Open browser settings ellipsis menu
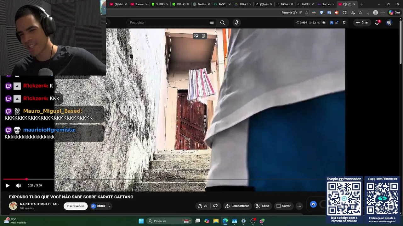The height and width of the screenshot is (226, 403). 383,13
